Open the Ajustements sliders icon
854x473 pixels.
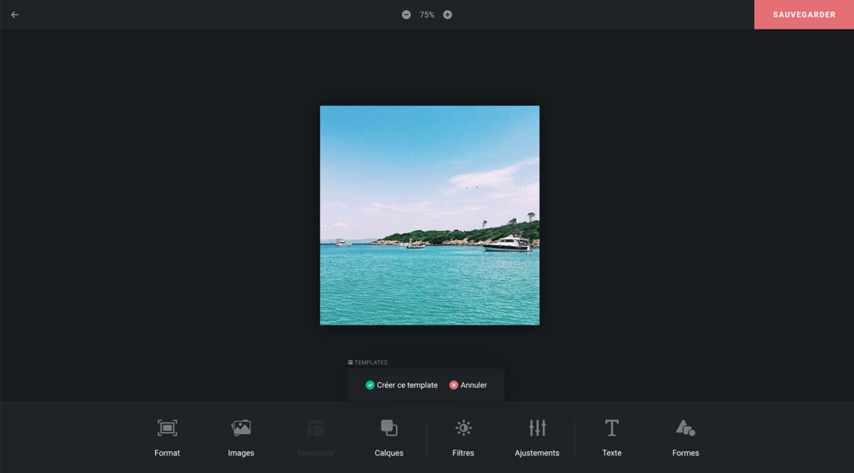point(537,428)
